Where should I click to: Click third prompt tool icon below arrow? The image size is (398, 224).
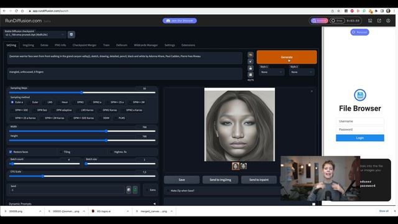[x=251, y=68]
